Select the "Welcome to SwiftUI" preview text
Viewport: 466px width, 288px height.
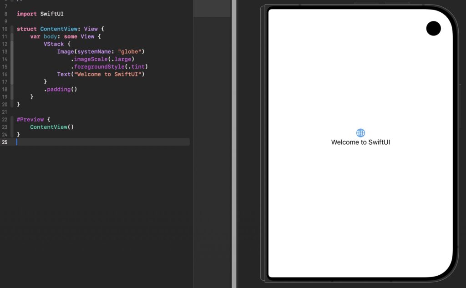[x=360, y=142]
